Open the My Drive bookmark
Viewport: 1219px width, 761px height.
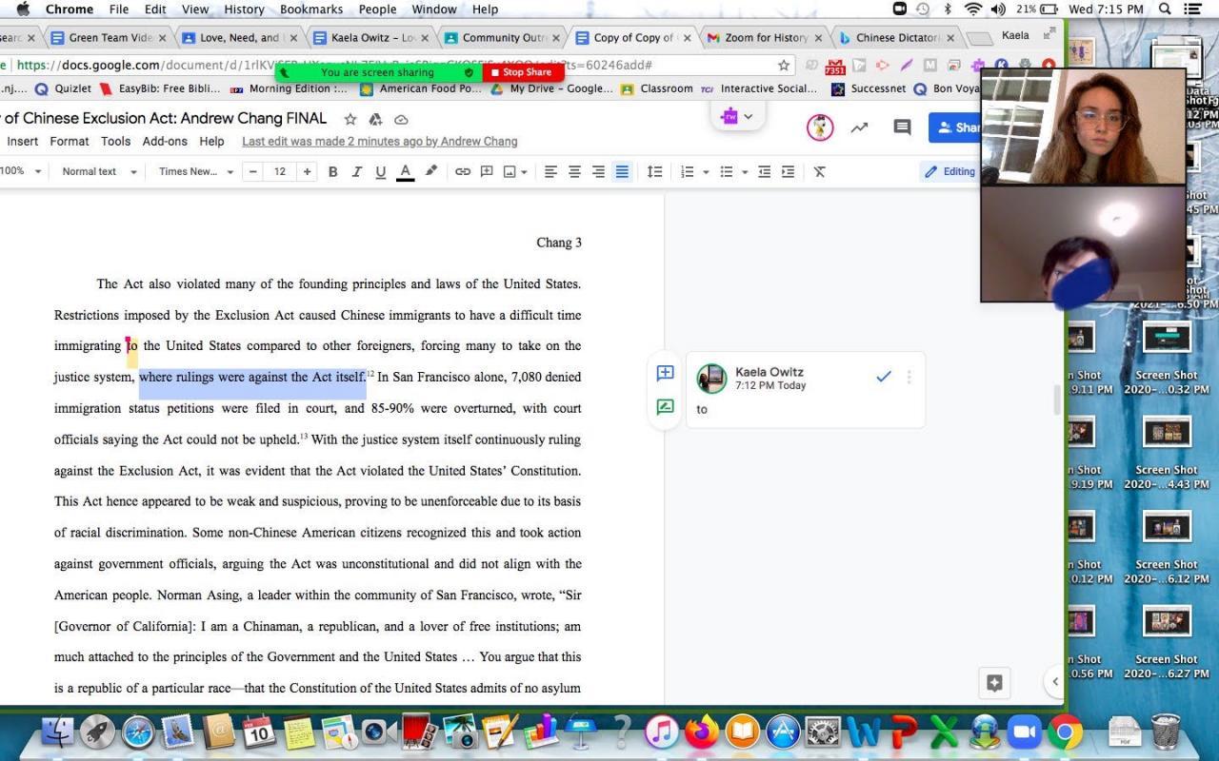(552, 88)
